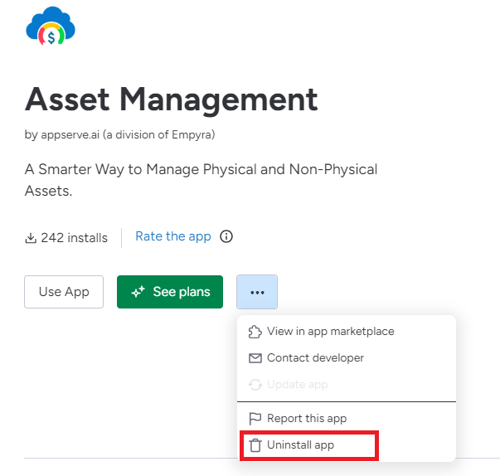Click the greyed-out refresh Update icon

click(255, 385)
